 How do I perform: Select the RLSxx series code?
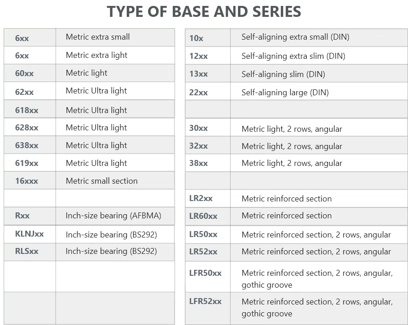pyautogui.click(x=26, y=251)
